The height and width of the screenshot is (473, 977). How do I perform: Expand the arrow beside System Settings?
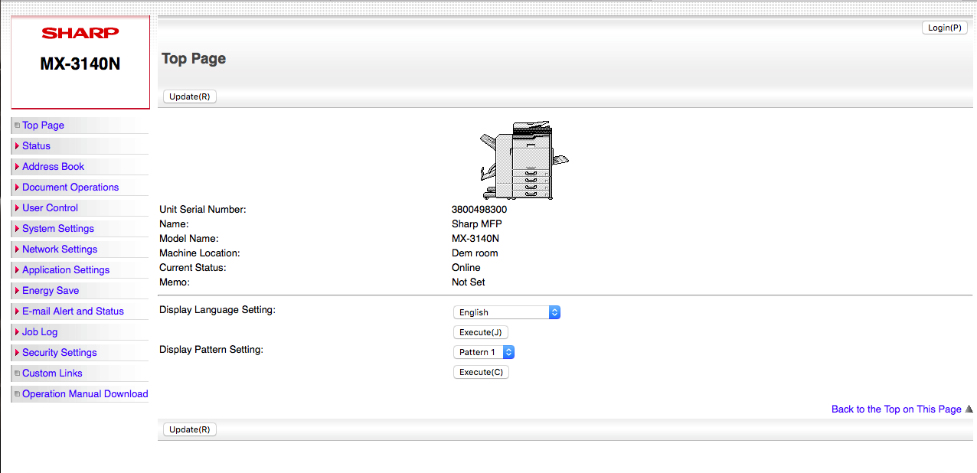[17, 228]
